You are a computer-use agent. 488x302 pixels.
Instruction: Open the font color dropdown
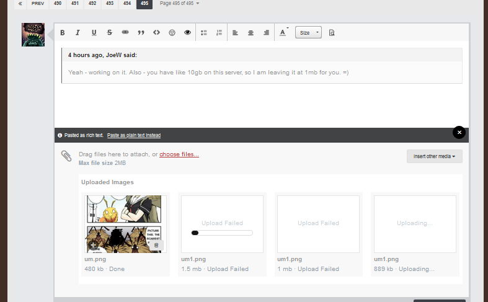tap(283, 32)
